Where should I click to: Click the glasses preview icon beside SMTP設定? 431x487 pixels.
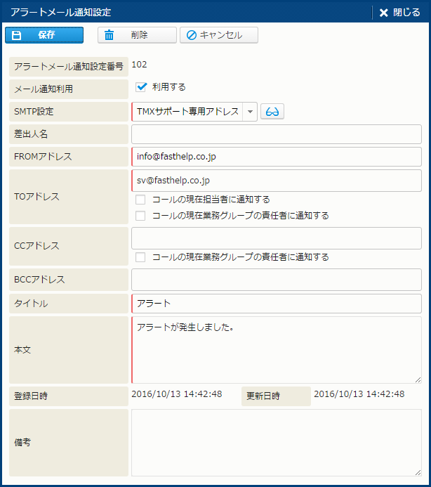click(x=272, y=112)
